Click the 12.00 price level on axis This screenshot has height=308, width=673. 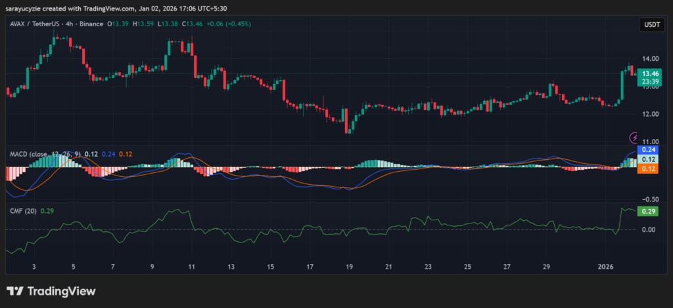coord(649,114)
